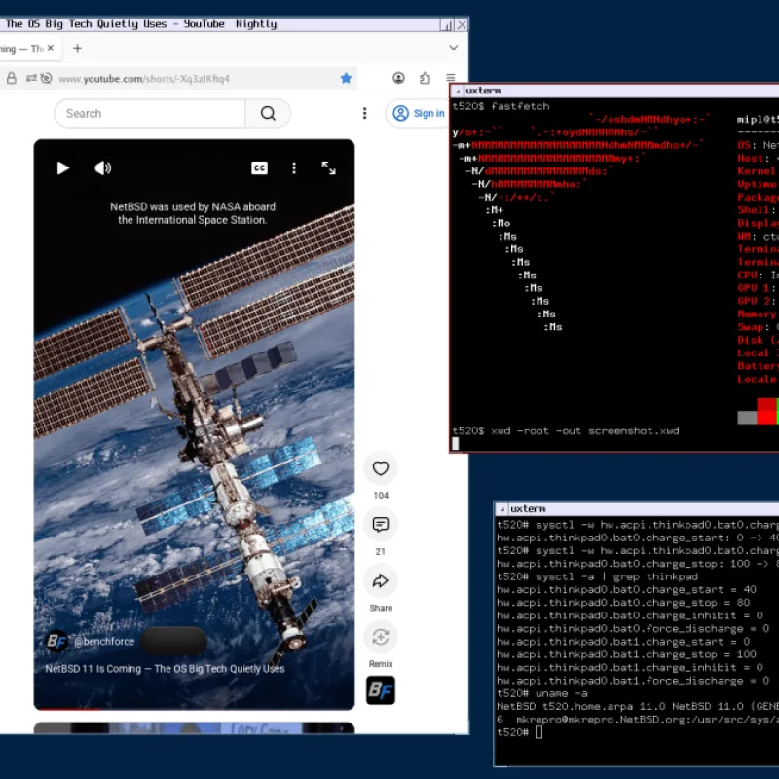Click the bat0.charge_start = 40 line
779x779 pixels.
tap(626, 590)
